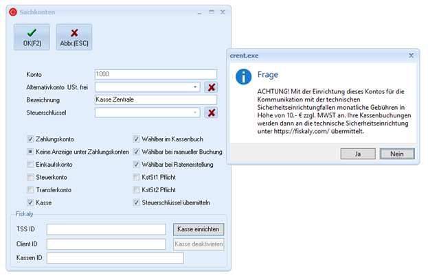Clear Steuerschlüssel with the red X icon
428x280 pixels.
(x=212, y=113)
